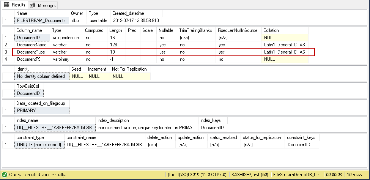
Task: Click the DocumentID cell under RowGuidCol
Action: click(29, 93)
